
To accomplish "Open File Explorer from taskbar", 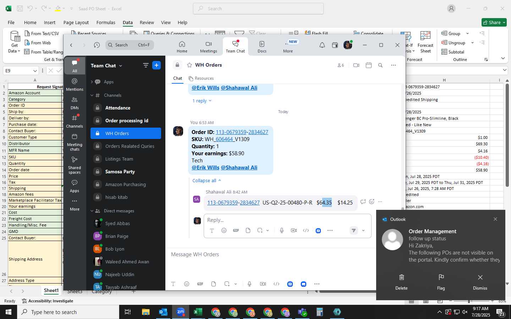I will point(146,312).
